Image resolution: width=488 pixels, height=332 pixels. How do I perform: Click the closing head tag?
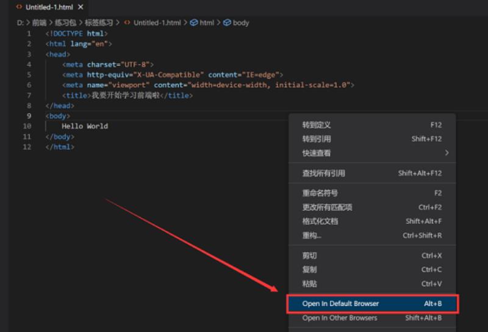(60, 106)
